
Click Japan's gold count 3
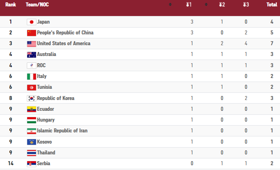tap(192, 22)
